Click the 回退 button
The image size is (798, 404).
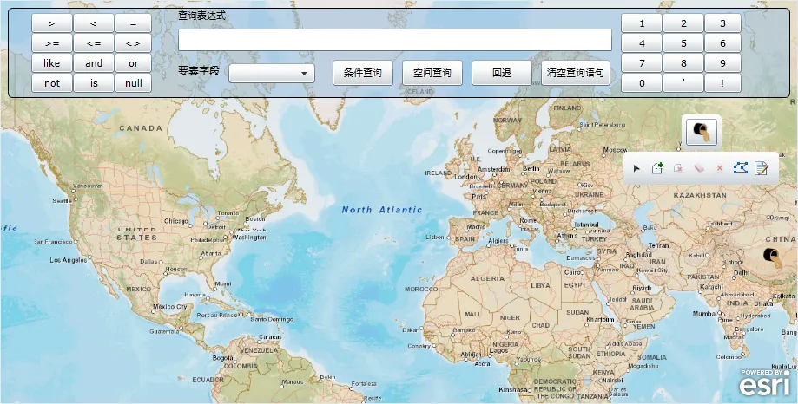pos(502,73)
